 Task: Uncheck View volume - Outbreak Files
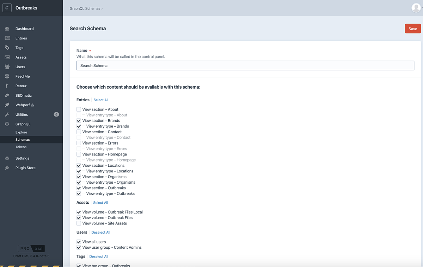click(x=79, y=218)
